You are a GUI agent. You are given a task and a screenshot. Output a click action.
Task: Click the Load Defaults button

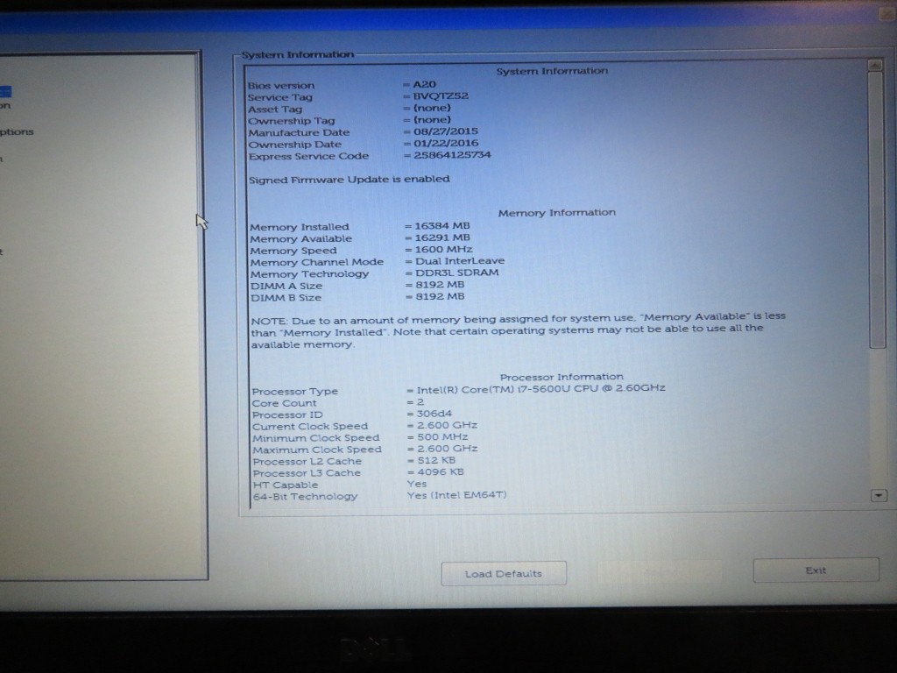click(504, 573)
